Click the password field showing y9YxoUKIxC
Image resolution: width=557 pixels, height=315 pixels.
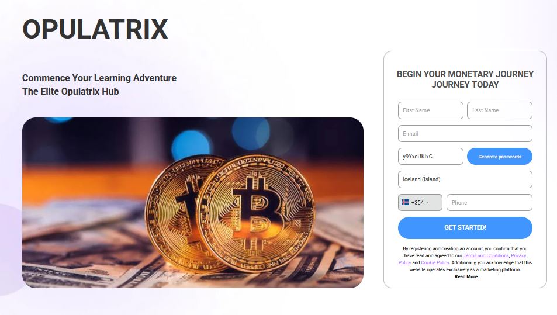click(x=431, y=156)
